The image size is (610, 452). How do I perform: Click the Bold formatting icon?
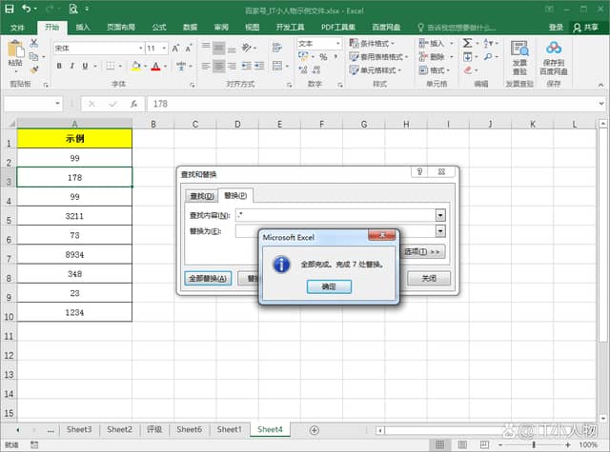pyautogui.click(x=58, y=66)
